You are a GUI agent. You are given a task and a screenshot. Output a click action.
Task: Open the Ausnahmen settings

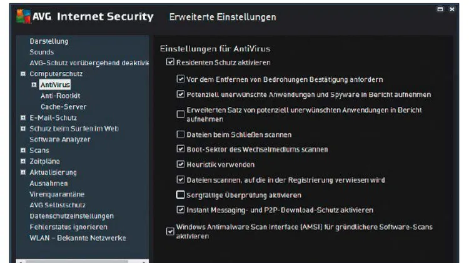[x=48, y=183]
